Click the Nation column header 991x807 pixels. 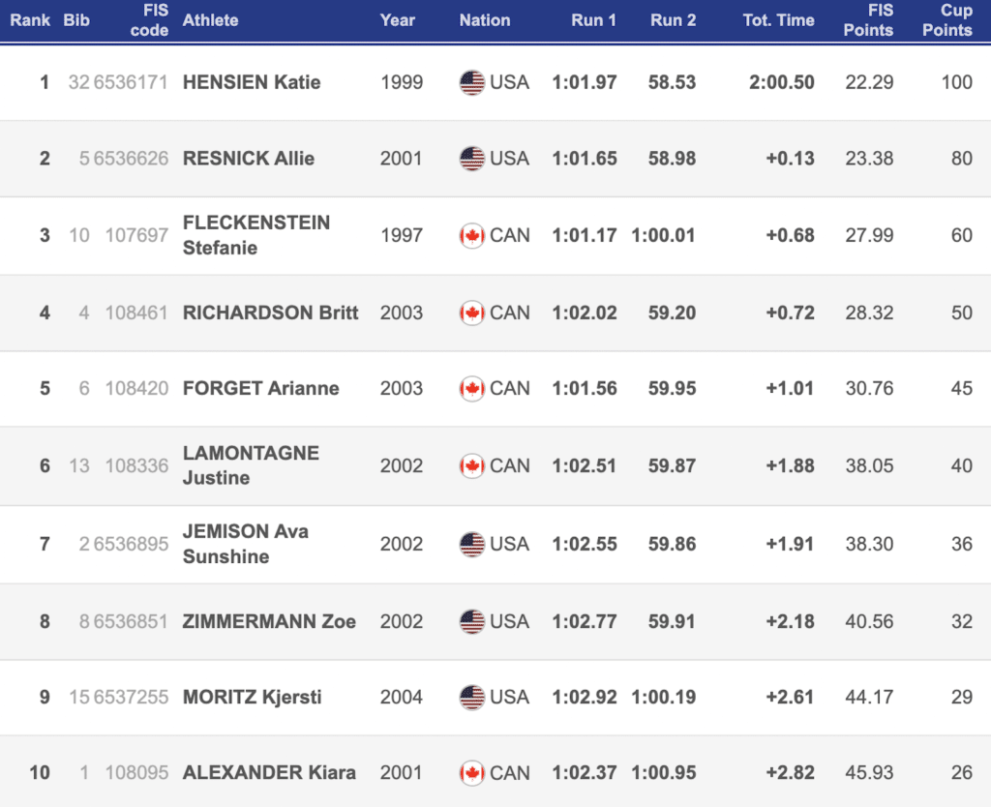click(x=485, y=20)
